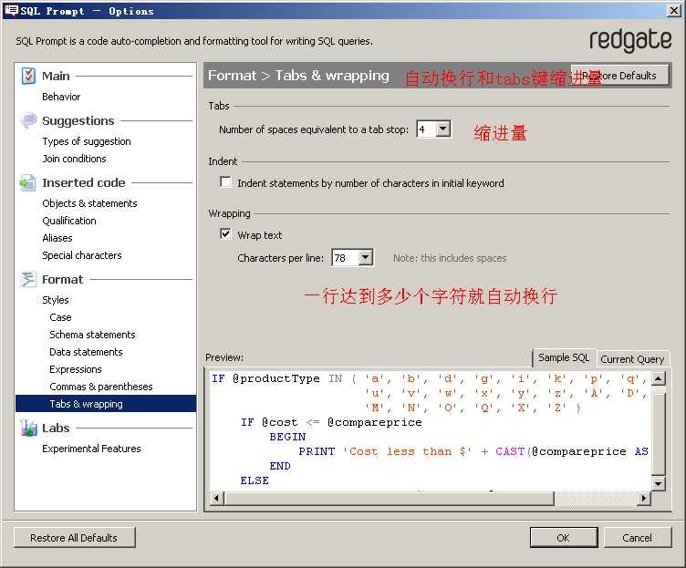
Task: Select the Styles format page
Action: (x=56, y=300)
